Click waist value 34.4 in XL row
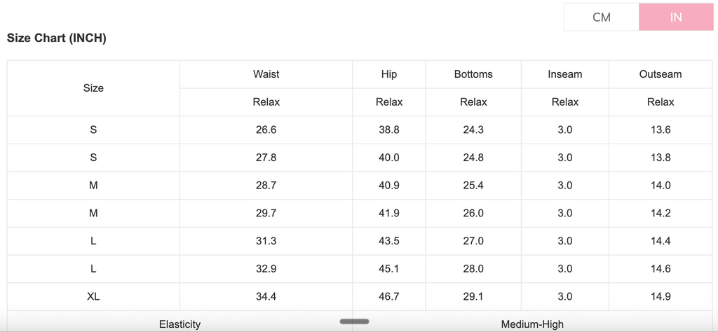Screen dimensions: 718x332 (266, 297)
